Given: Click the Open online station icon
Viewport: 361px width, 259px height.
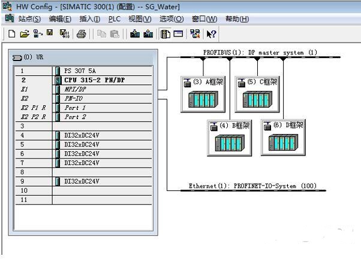Looking at the screenshot, I should [x=38, y=33].
